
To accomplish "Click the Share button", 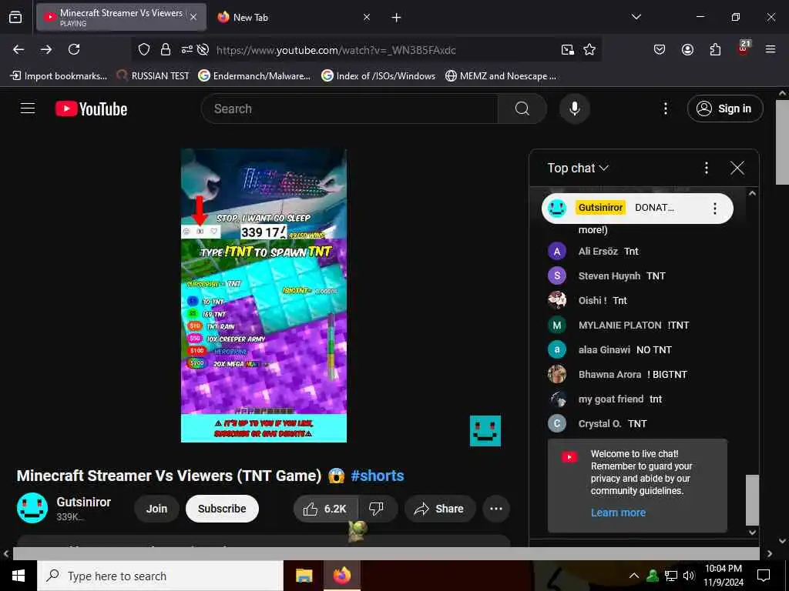I will pyautogui.click(x=440, y=509).
